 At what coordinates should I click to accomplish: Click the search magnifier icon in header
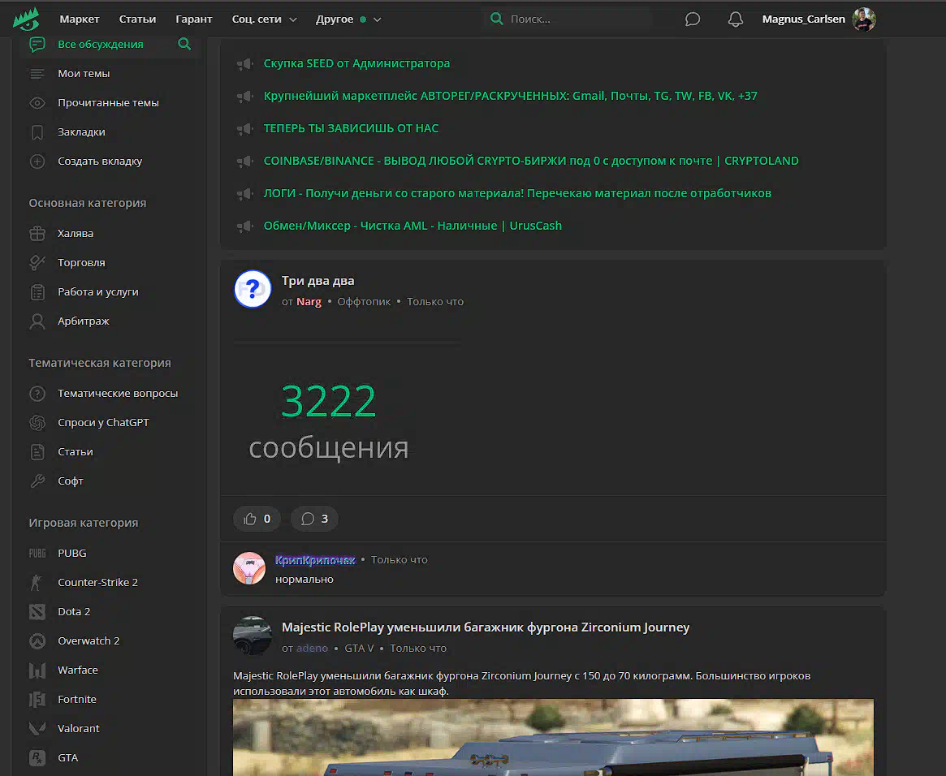[x=496, y=19]
